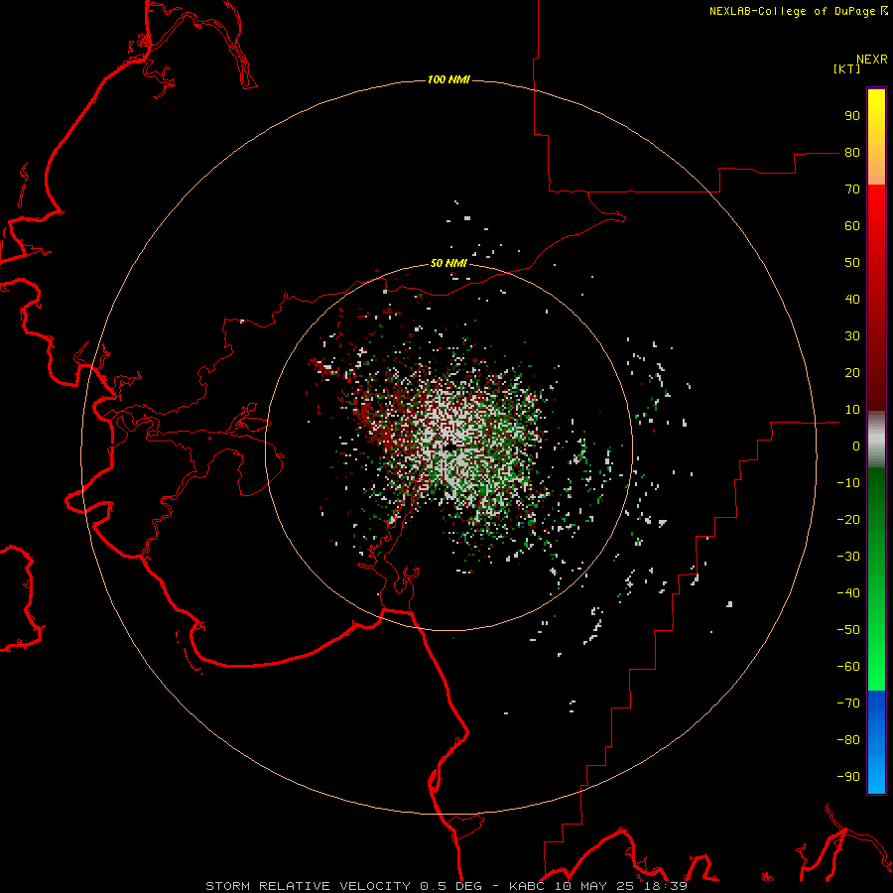The width and height of the screenshot is (893, 893).
Task: Click the -60 value on the color scale
Action: pos(848,667)
